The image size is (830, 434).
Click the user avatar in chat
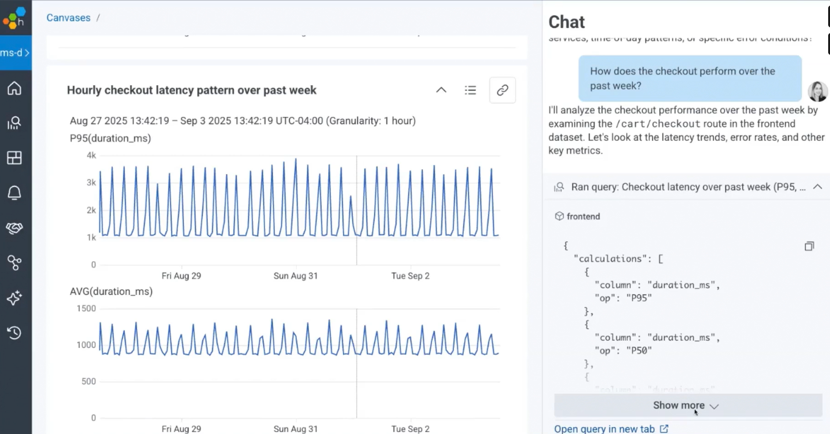click(817, 91)
